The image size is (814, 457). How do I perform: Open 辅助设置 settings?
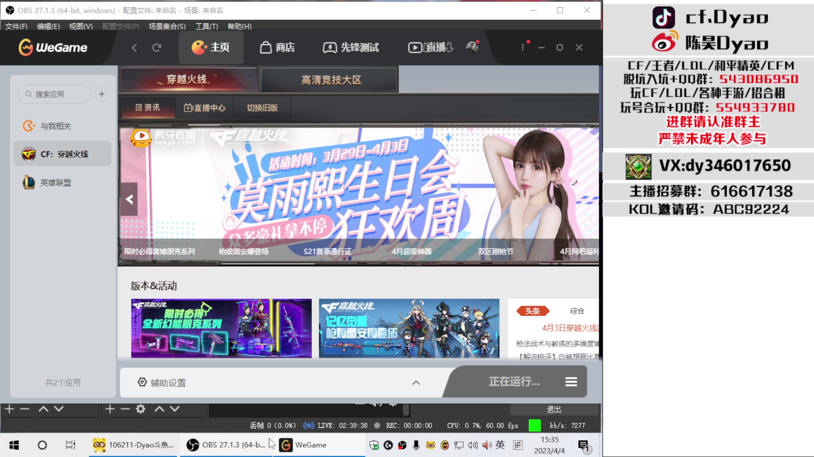click(162, 383)
